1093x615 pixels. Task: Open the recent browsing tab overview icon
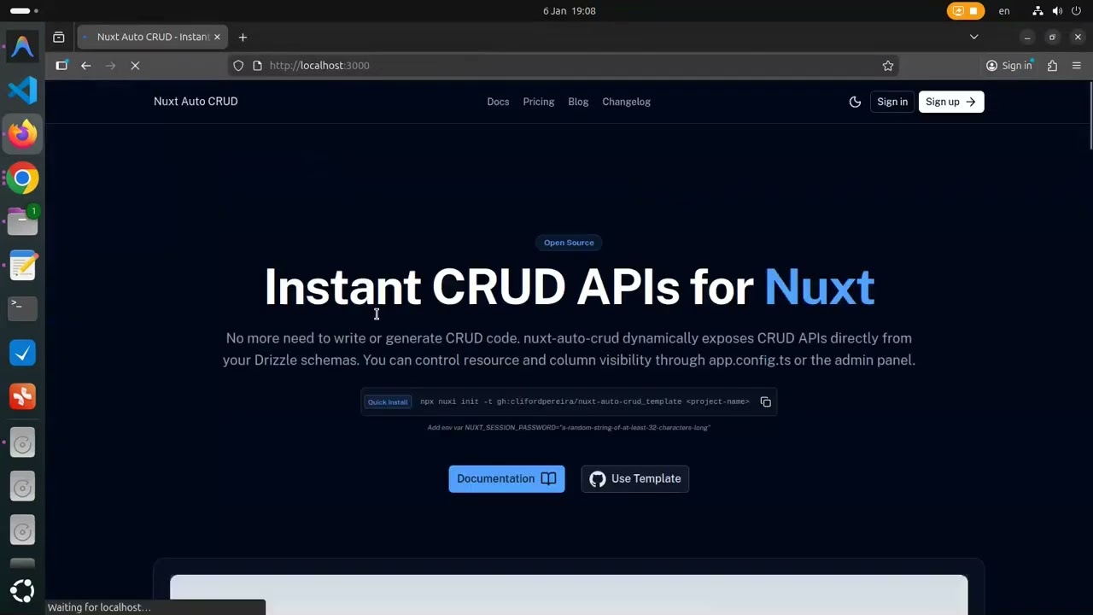point(59,37)
